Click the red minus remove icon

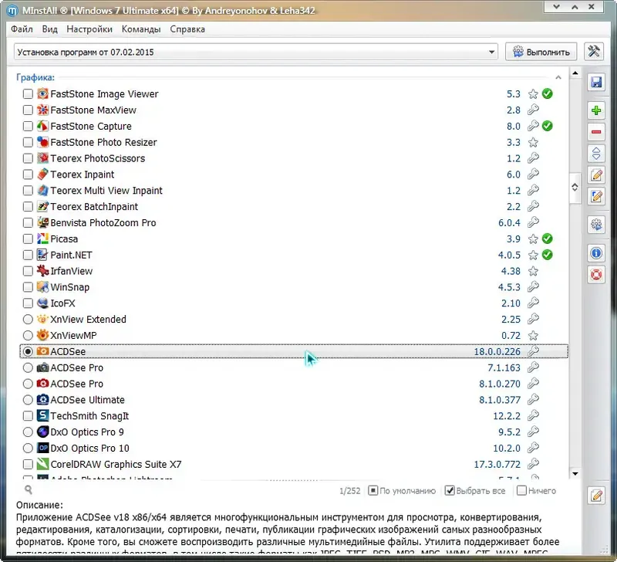pyautogui.click(x=596, y=132)
